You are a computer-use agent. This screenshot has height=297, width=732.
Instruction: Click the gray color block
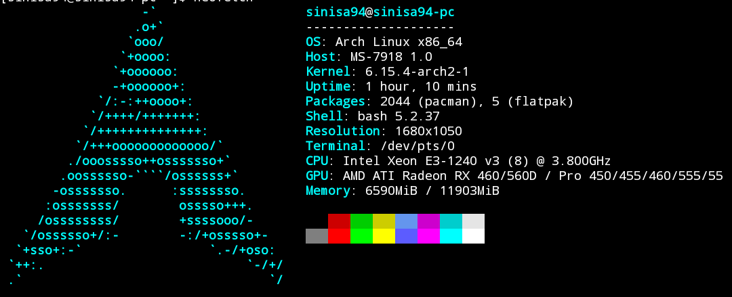317,235
